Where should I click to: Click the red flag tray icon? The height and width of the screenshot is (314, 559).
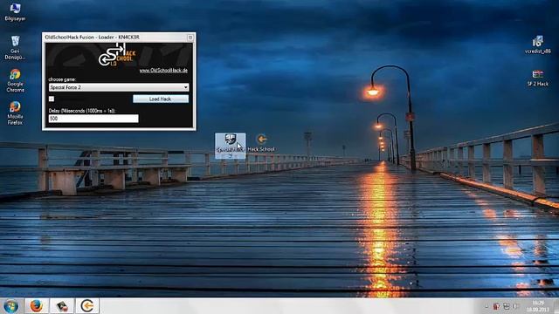point(496,306)
